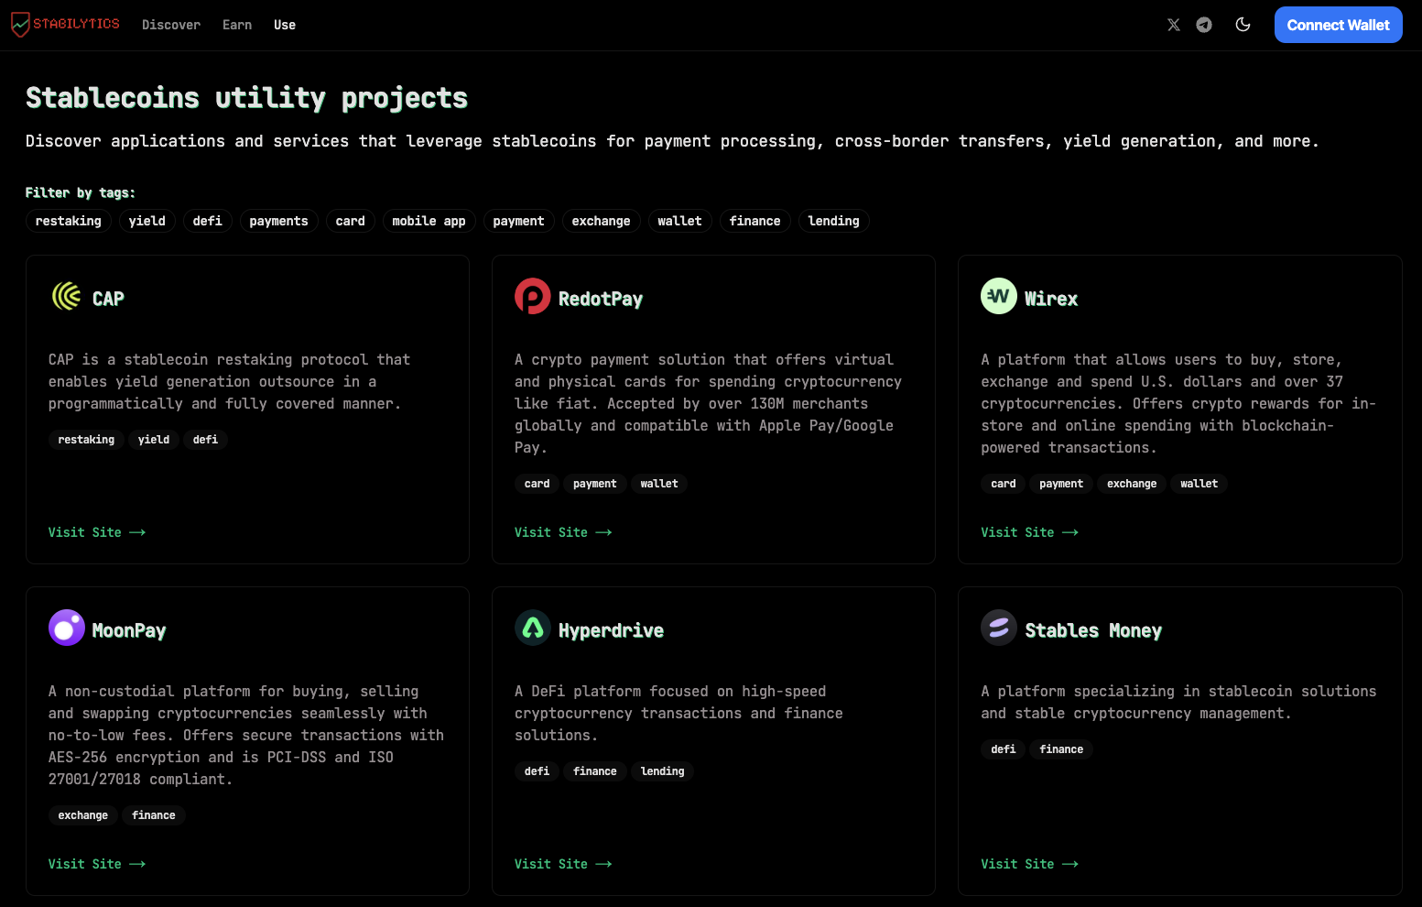Open Visit Site link on RedotPay card
The width and height of the screenshot is (1422, 907).
[x=563, y=532]
